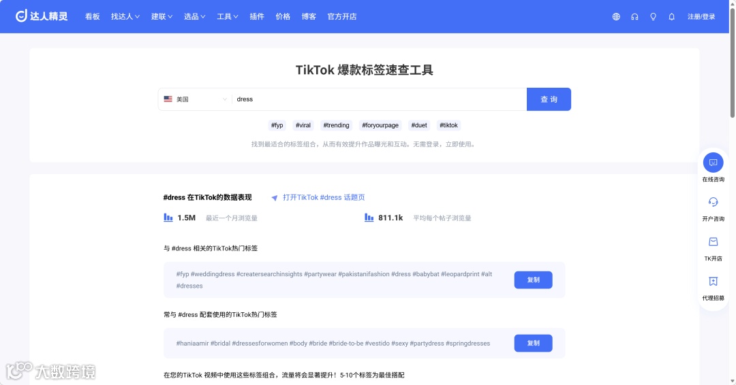Select the #viral suggestion tag
736x385 pixels.
(303, 125)
